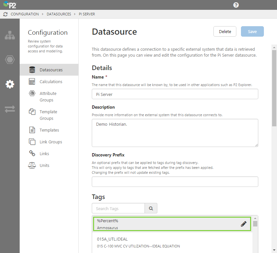Click the Delete button

pos(225,31)
